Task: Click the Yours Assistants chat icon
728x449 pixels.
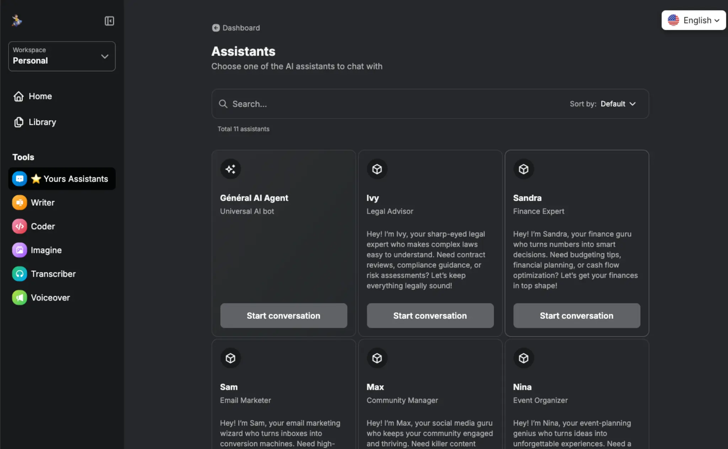Action: [19, 179]
